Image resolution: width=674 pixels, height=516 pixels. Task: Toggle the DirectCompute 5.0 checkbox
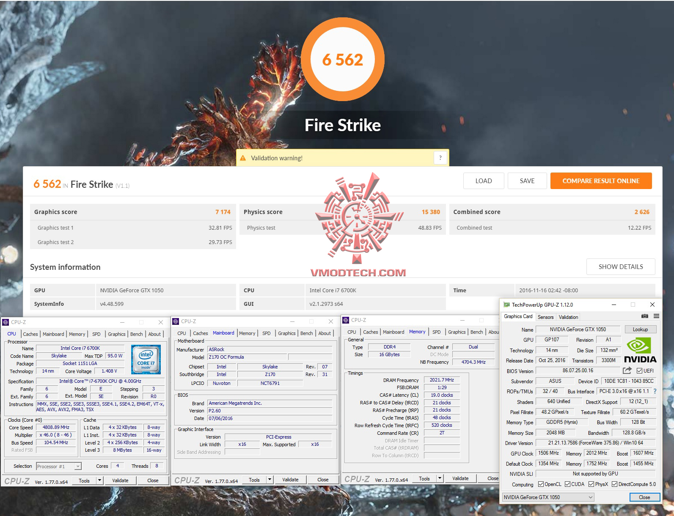[x=614, y=484]
